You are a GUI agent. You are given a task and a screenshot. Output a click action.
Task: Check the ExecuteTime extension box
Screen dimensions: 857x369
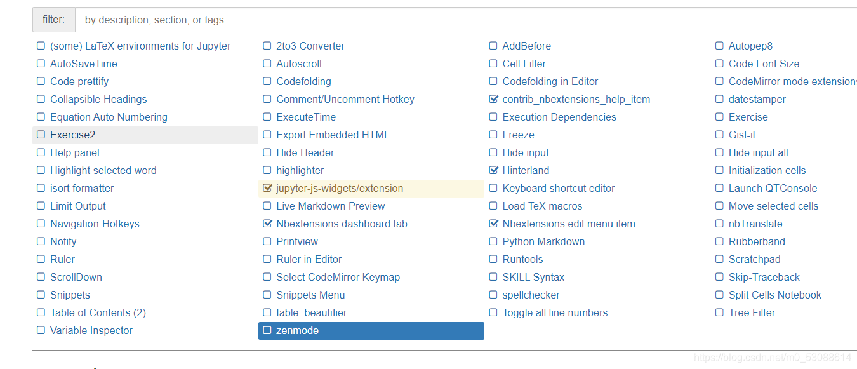coord(267,117)
